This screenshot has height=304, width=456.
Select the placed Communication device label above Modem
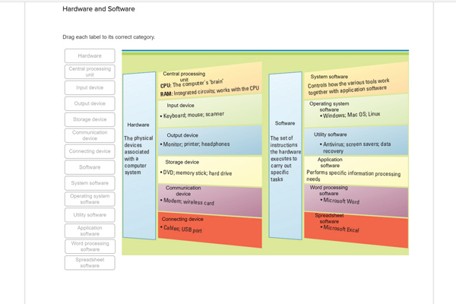(x=183, y=191)
